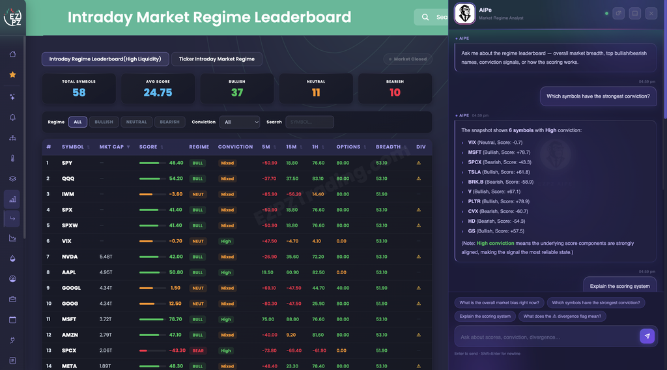Open the alerts bell icon in the sidebar

click(13, 117)
